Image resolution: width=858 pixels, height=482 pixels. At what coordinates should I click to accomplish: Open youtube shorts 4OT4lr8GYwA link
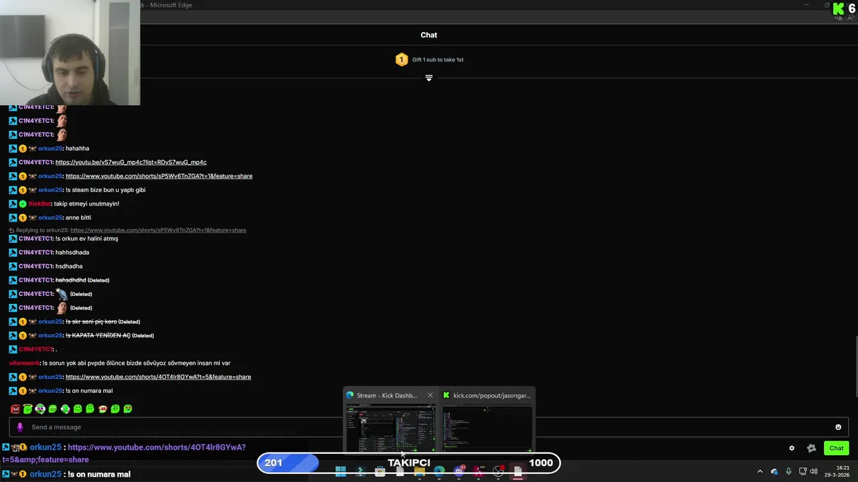point(158,377)
